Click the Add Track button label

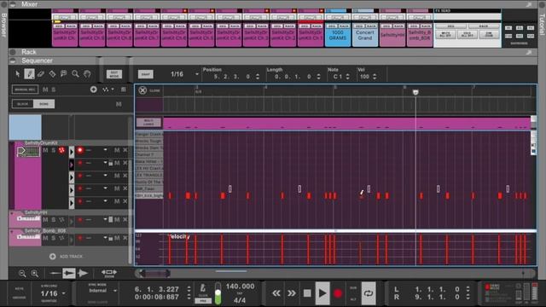(x=71, y=256)
